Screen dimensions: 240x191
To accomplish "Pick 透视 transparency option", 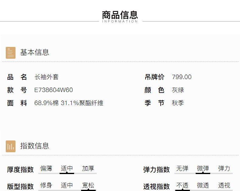I will [224, 186].
